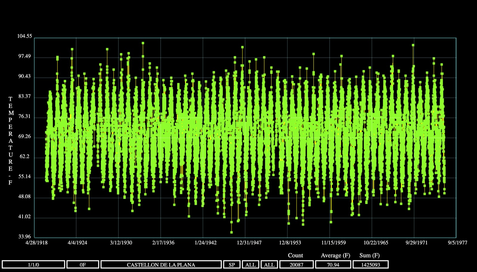Click the 33.96 y-axis label
The height and width of the screenshot is (272, 477).
[24, 237]
